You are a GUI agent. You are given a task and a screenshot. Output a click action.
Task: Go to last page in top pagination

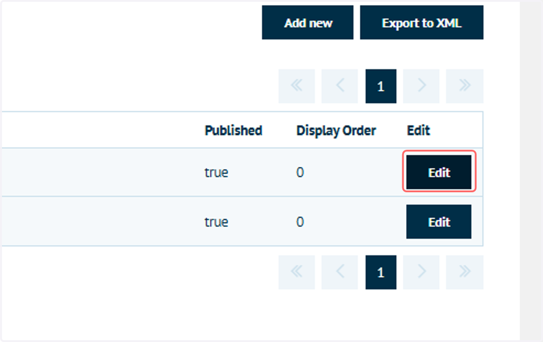465,86
